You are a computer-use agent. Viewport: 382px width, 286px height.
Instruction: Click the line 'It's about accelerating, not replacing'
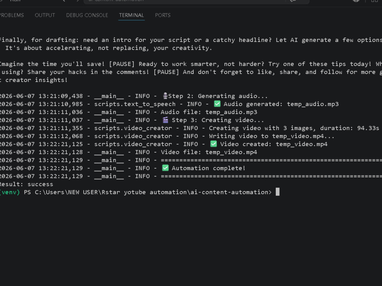[x=108, y=48]
